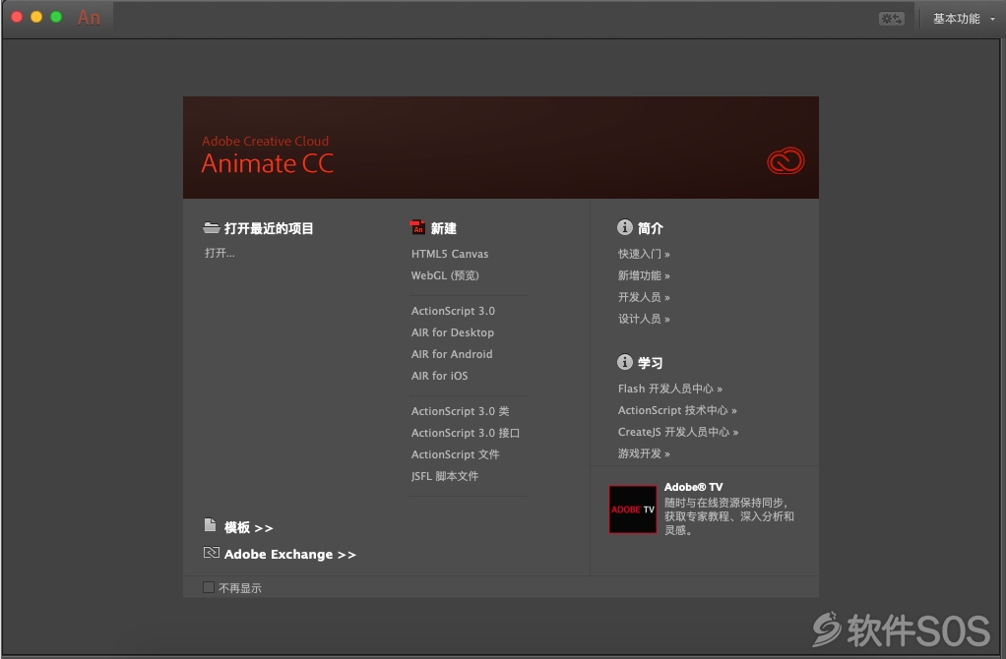Open the Adobe TV thumbnail
Image resolution: width=1006 pixels, height=659 pixels.
pyautogui.click(x=633, y=509)
